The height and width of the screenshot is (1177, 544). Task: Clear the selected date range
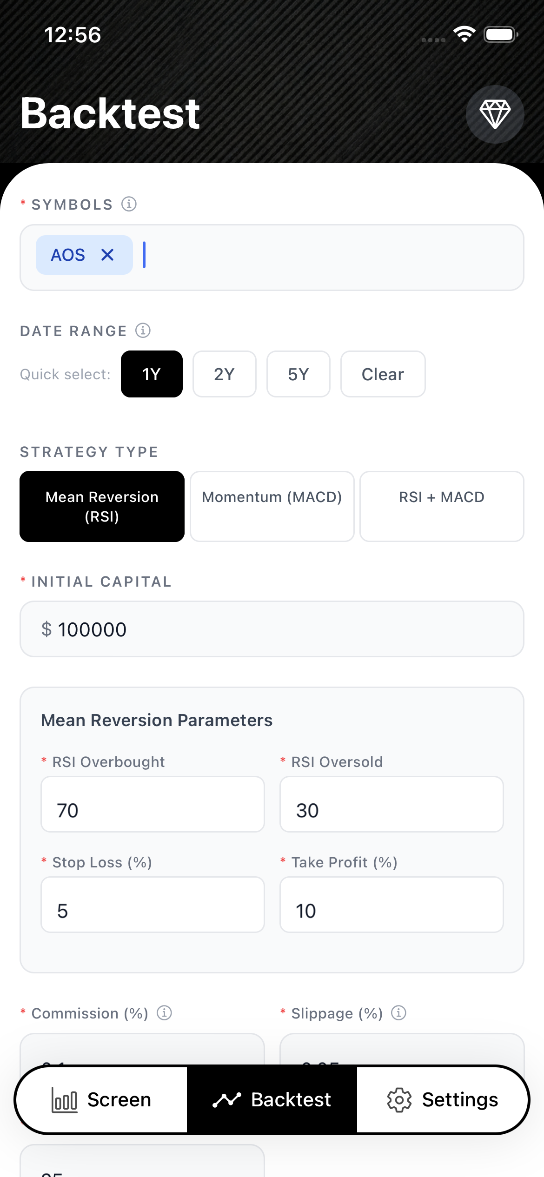pos(383,374)
